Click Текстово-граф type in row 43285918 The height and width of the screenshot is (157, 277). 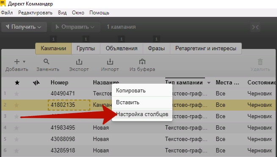pos(186,151)
